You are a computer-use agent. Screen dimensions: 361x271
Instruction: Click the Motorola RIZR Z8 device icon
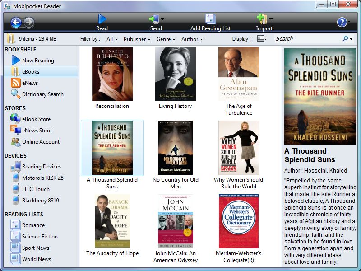(16, 178)
